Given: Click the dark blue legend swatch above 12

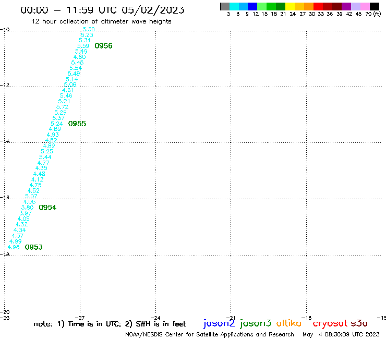Looking at the screenshot, I should pos(252,6).
